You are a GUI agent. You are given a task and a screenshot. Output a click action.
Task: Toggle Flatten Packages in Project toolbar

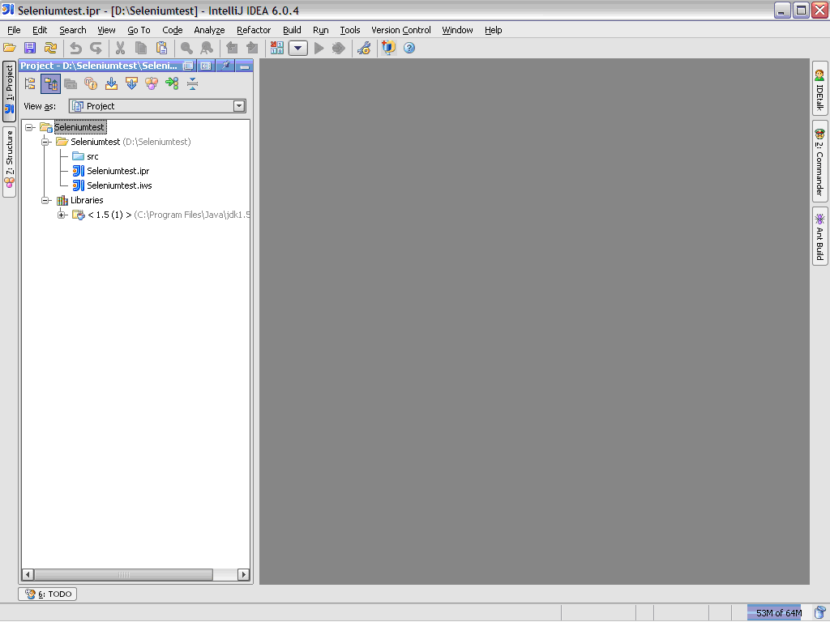30,83
